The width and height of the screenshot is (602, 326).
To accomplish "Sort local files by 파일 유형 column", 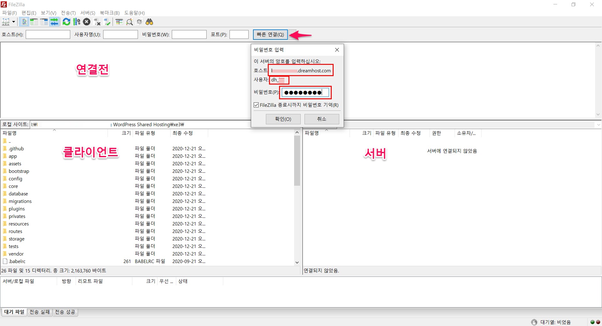I will pyautogui.click(x=151, y=133).
